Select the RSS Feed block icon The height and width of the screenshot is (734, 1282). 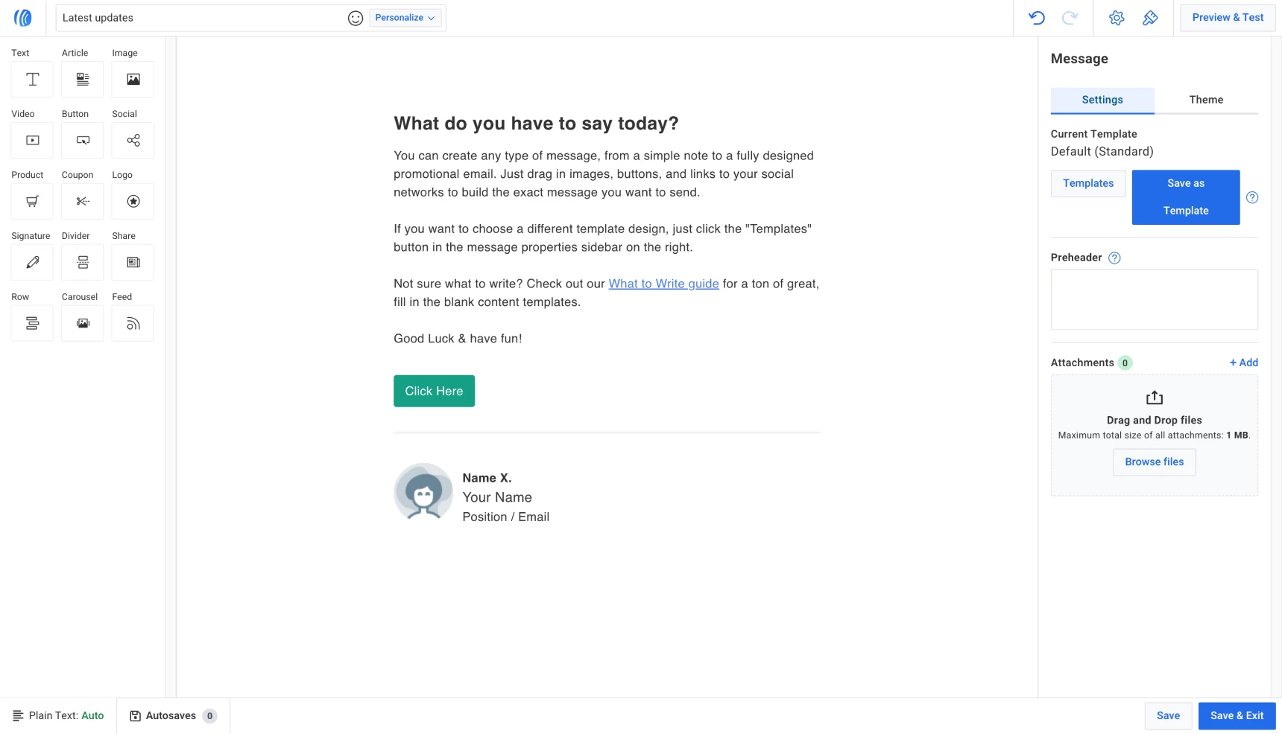[133, 324]
